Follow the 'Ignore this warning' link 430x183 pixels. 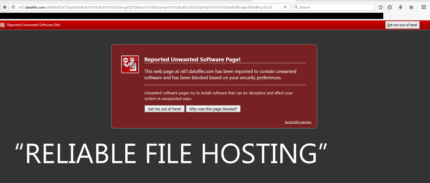point(298,122)
